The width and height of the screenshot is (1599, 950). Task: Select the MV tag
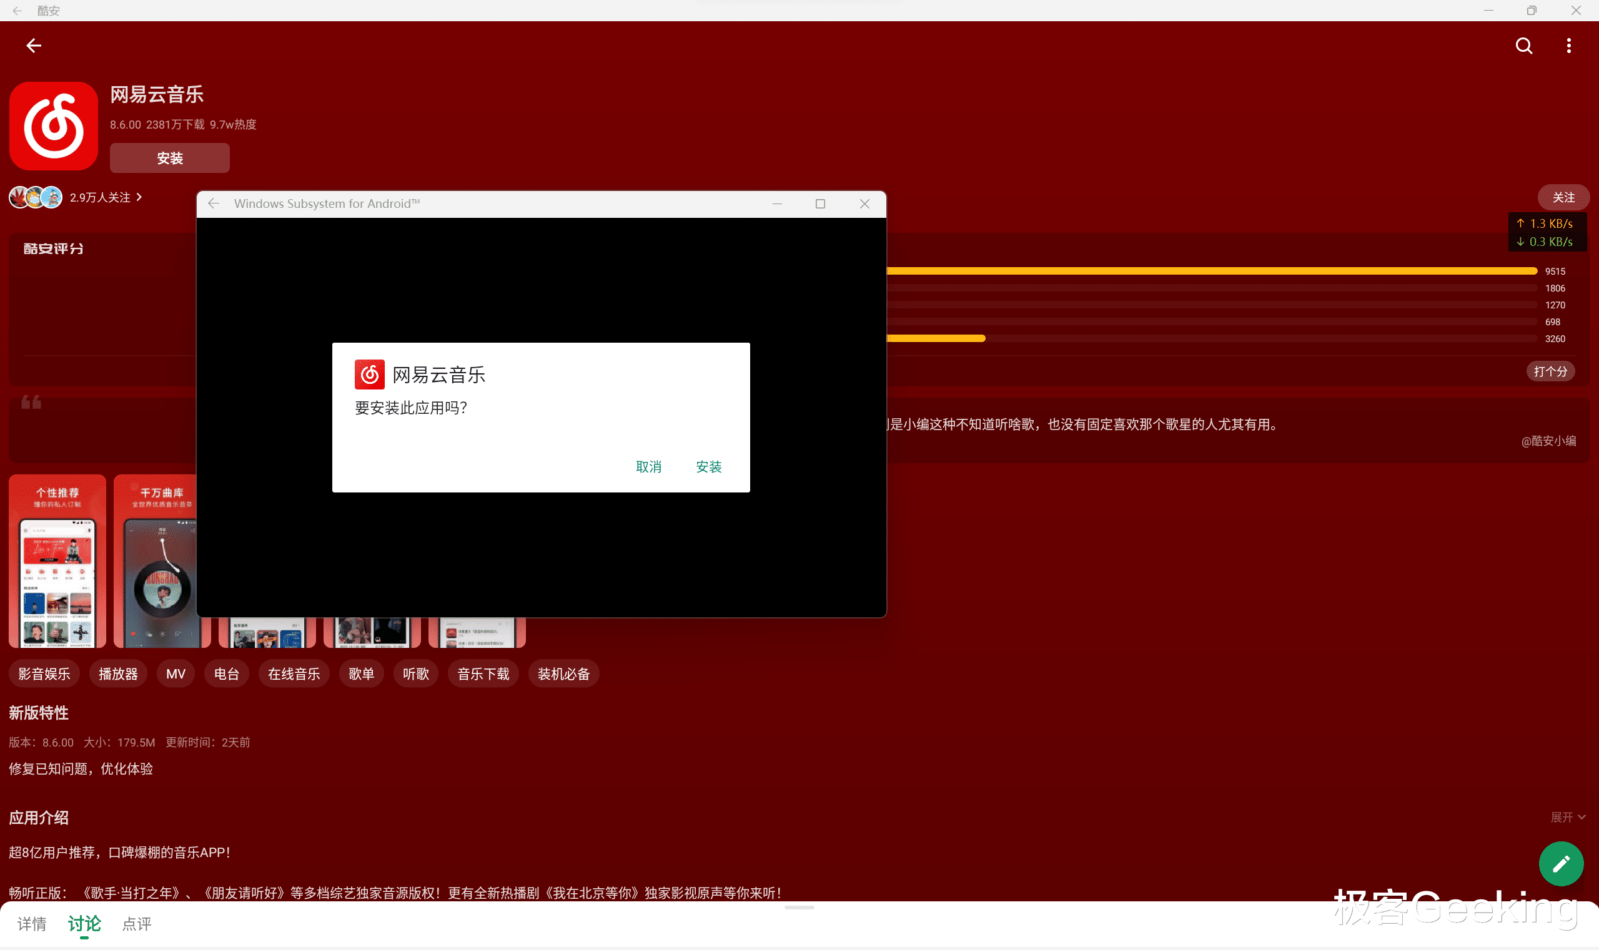(x=176, y=673)
